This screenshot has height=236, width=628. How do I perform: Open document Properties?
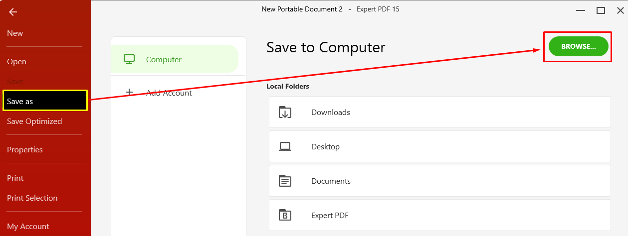click(x=25, y=150)
